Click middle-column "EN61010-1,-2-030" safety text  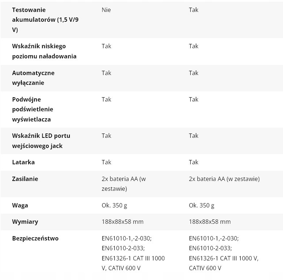pos(127,238)
